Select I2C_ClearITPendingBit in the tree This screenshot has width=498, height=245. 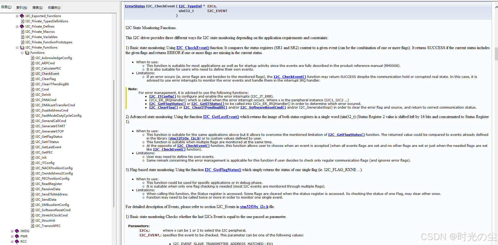(52, 84)
